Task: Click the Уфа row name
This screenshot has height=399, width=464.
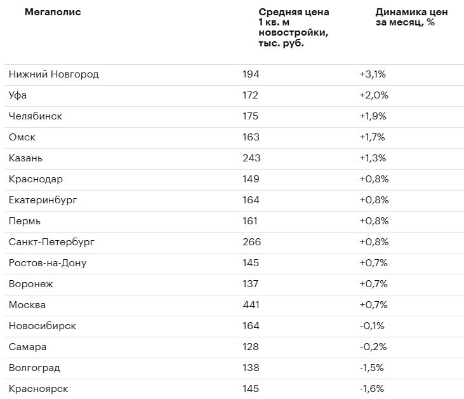Action: point(18,95)
